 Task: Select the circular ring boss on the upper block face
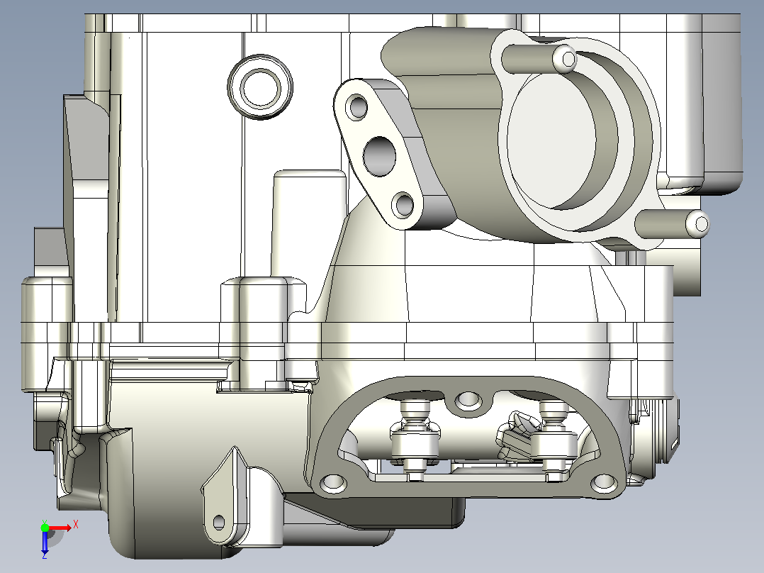260,87
